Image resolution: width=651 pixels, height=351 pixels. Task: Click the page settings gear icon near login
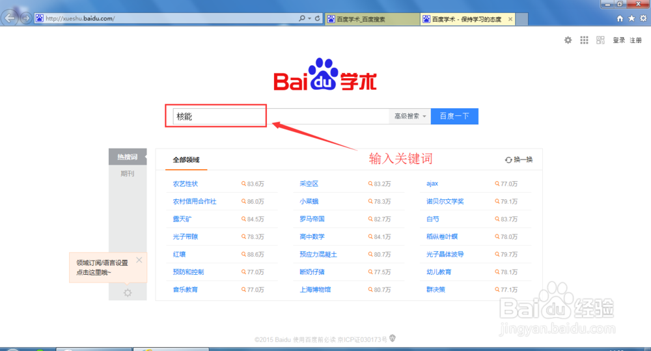click(x=568, y=40)
